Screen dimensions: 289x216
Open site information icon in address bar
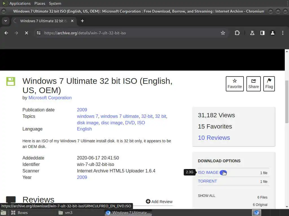click(38, 33)
